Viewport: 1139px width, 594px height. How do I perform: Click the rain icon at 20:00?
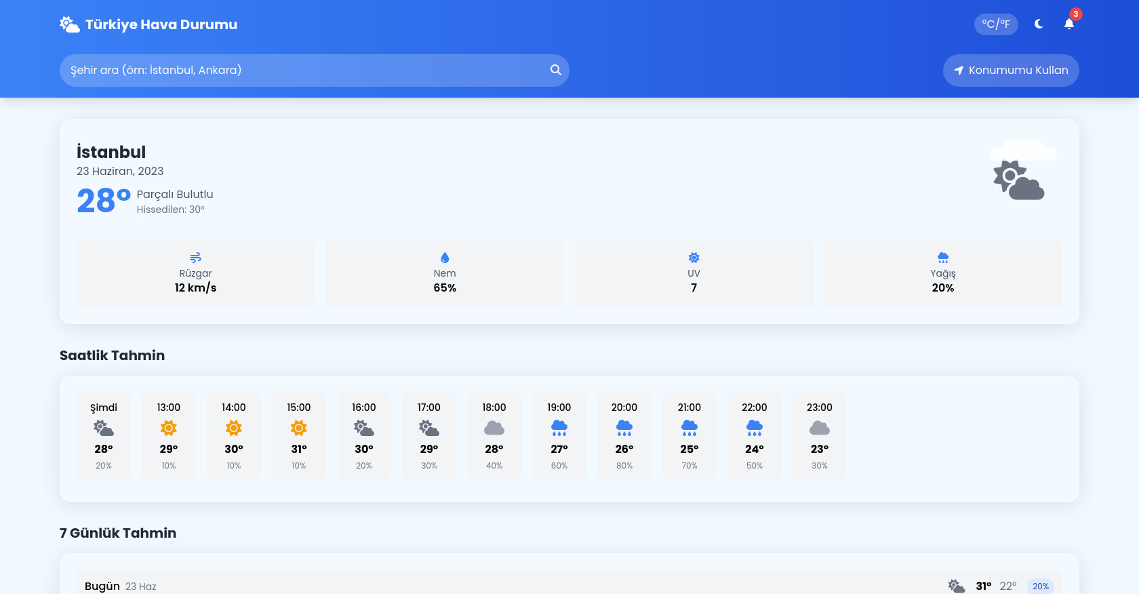624,428
